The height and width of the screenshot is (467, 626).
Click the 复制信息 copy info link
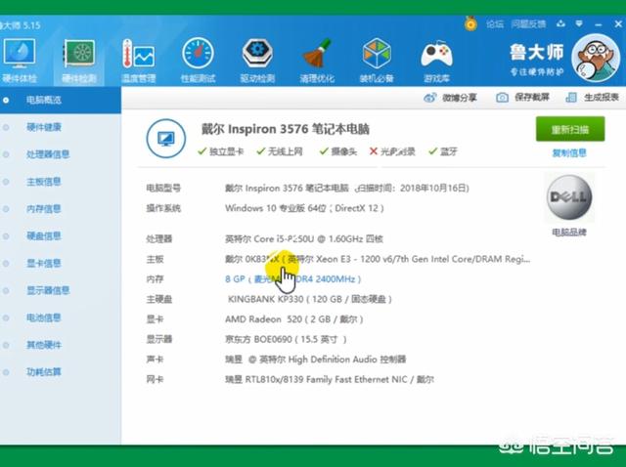(x=569, y=153)
